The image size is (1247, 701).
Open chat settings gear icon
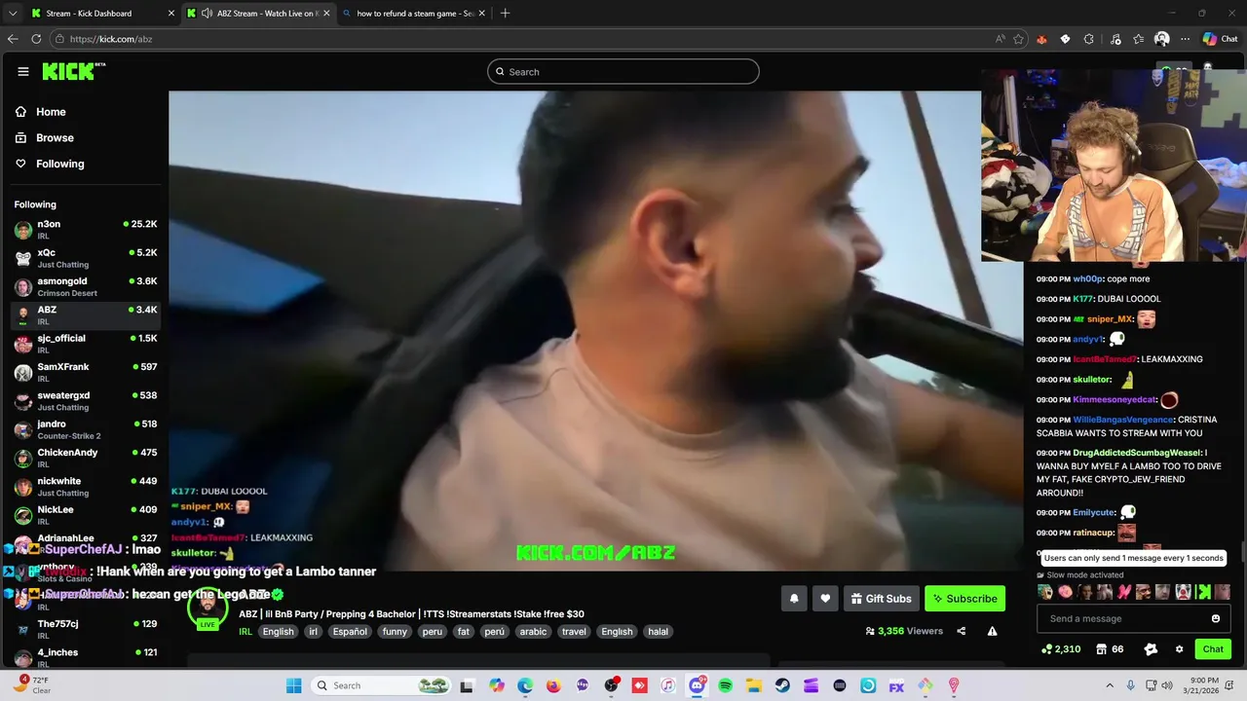point(1179,649)
